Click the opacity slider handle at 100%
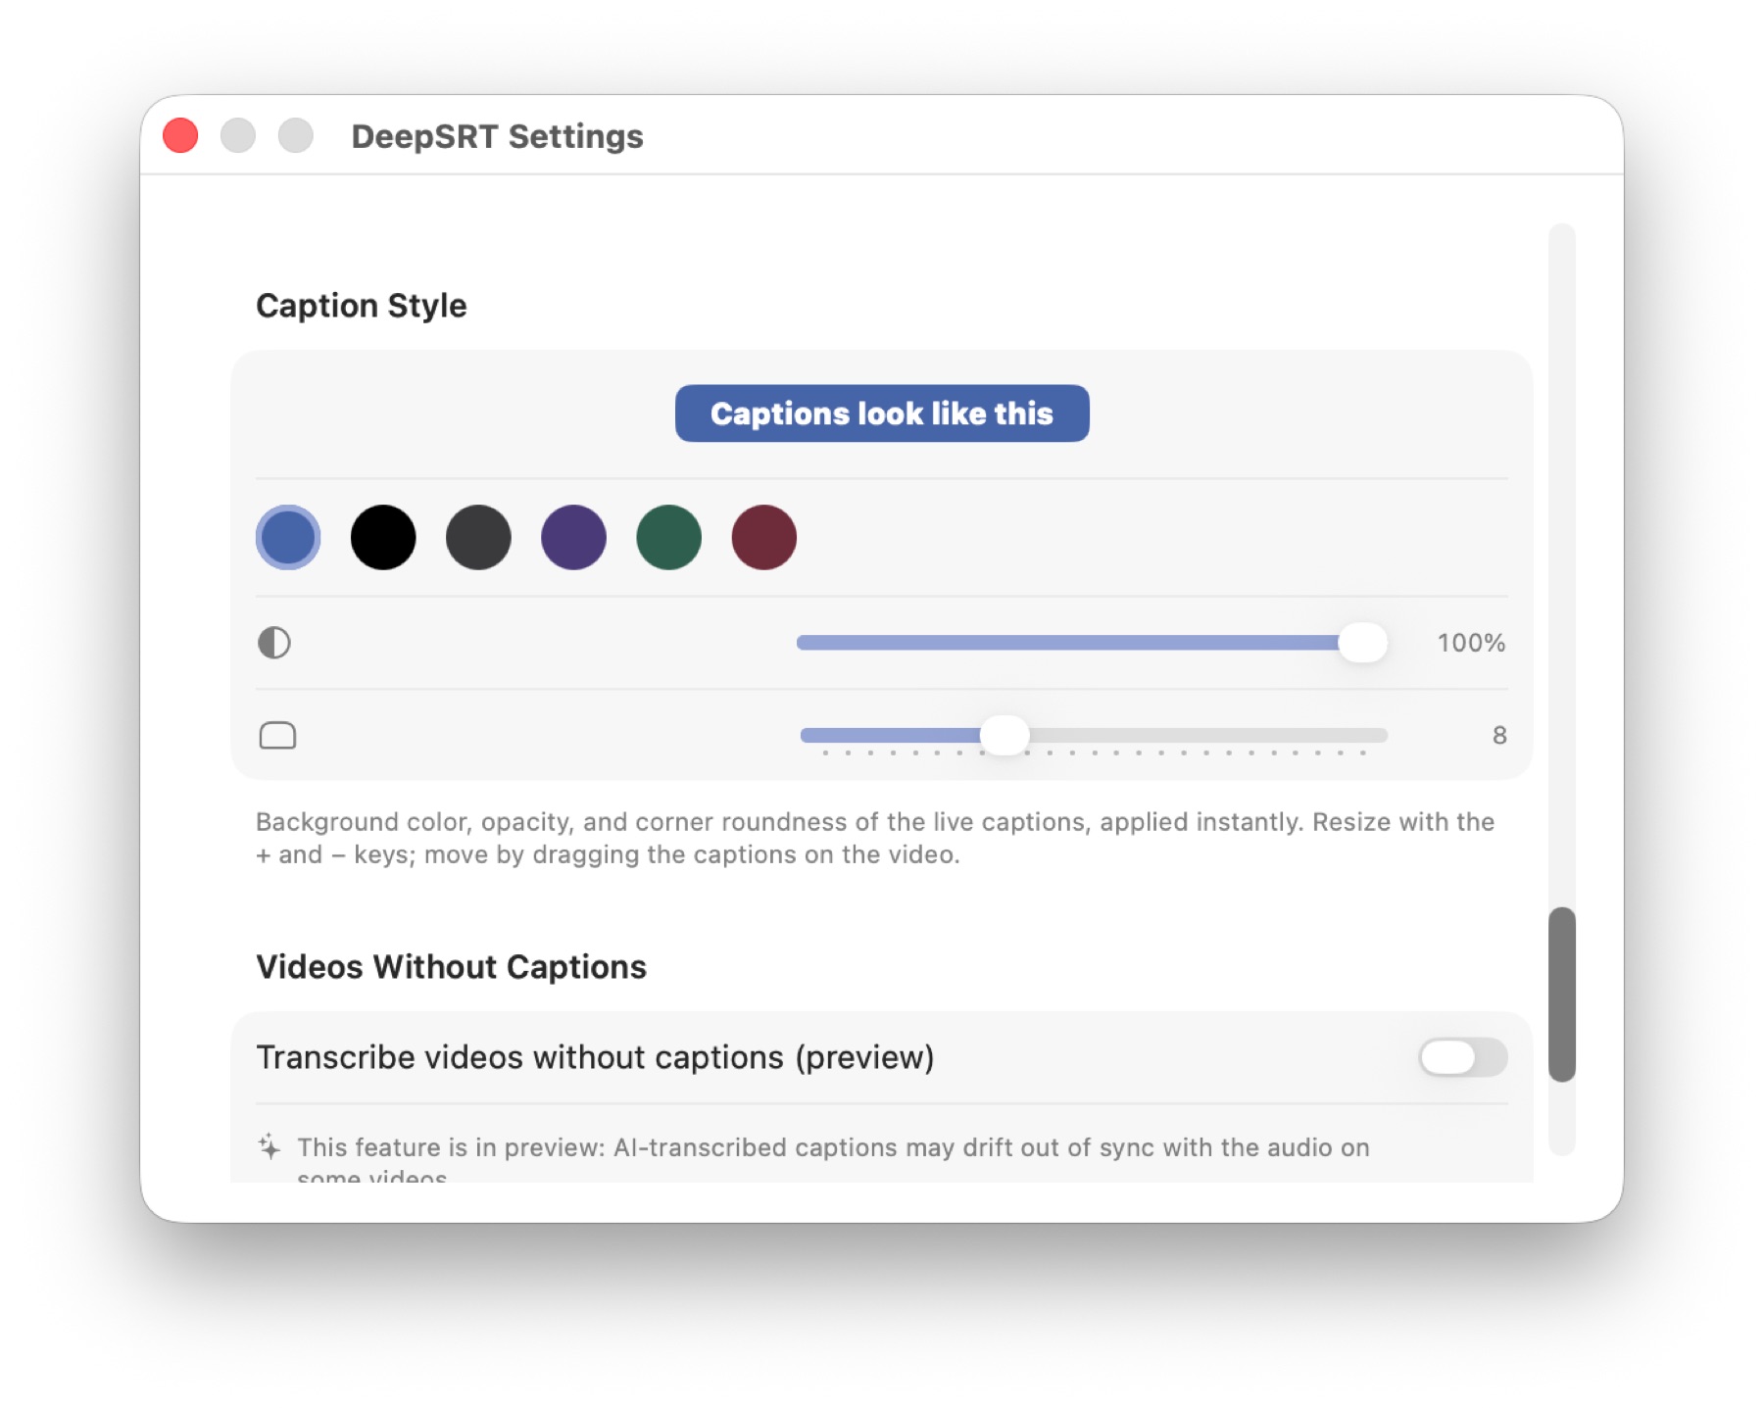1764x1408 pixels. (1362, 643)
